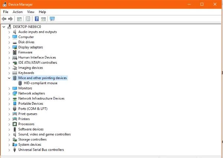The width and height of the screenshot is (223, 158).
Task: Click the Printers category icon
Action: [14, 119]
